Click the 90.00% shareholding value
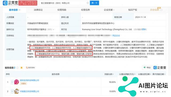The width and height of the screenshot is (171, 97). 112,82
